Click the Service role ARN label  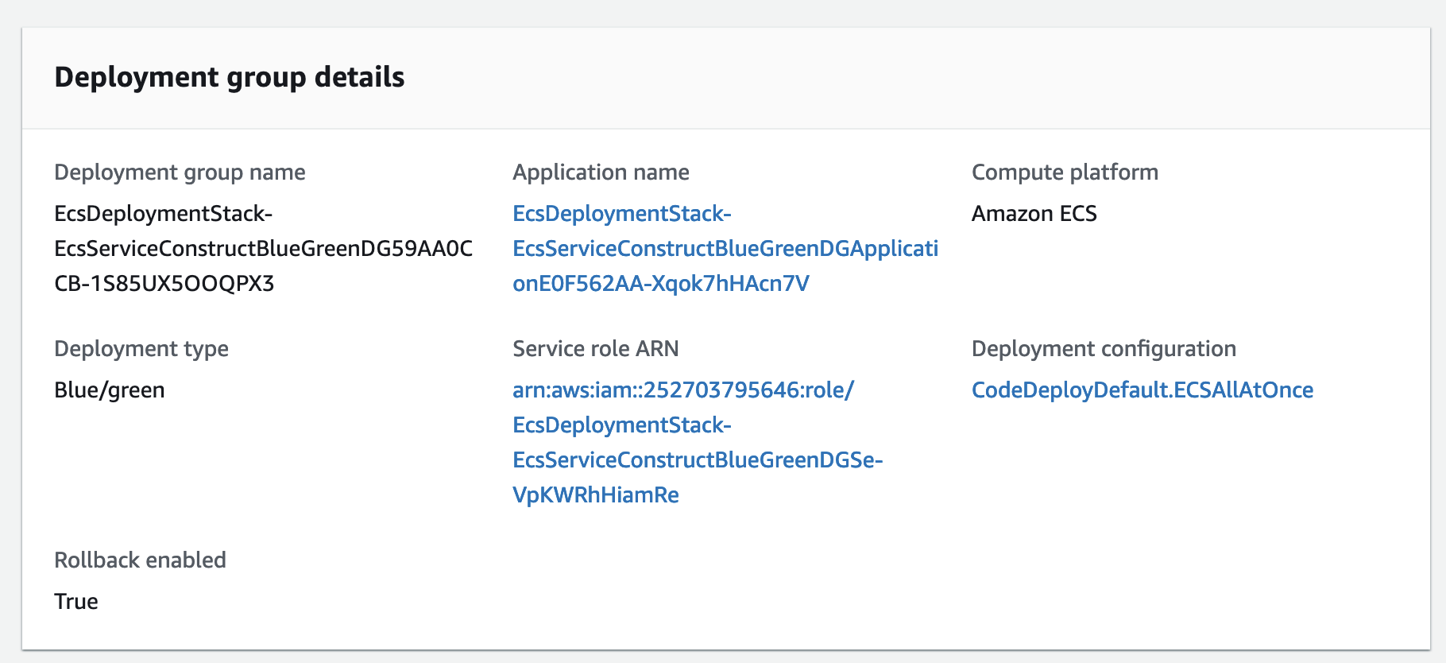[x=595, y=349]
